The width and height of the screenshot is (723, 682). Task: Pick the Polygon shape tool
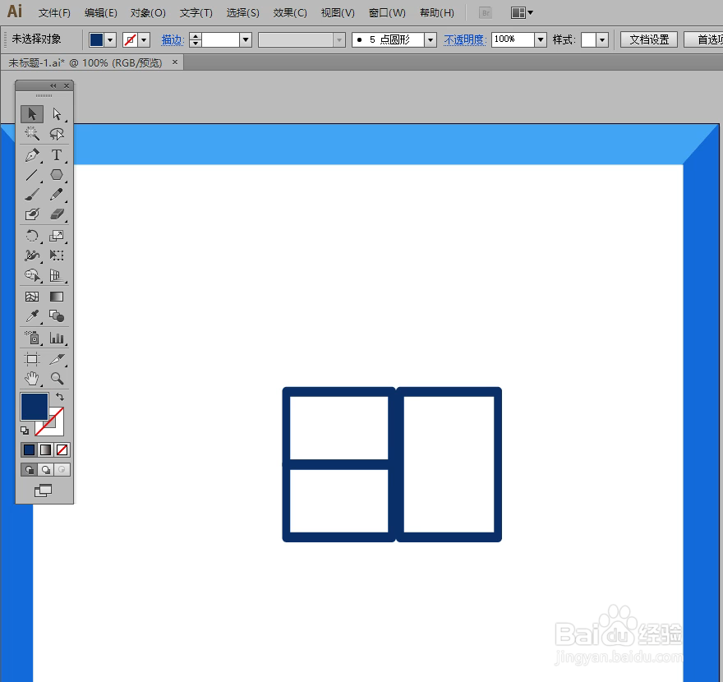click(x=57, y=175)
